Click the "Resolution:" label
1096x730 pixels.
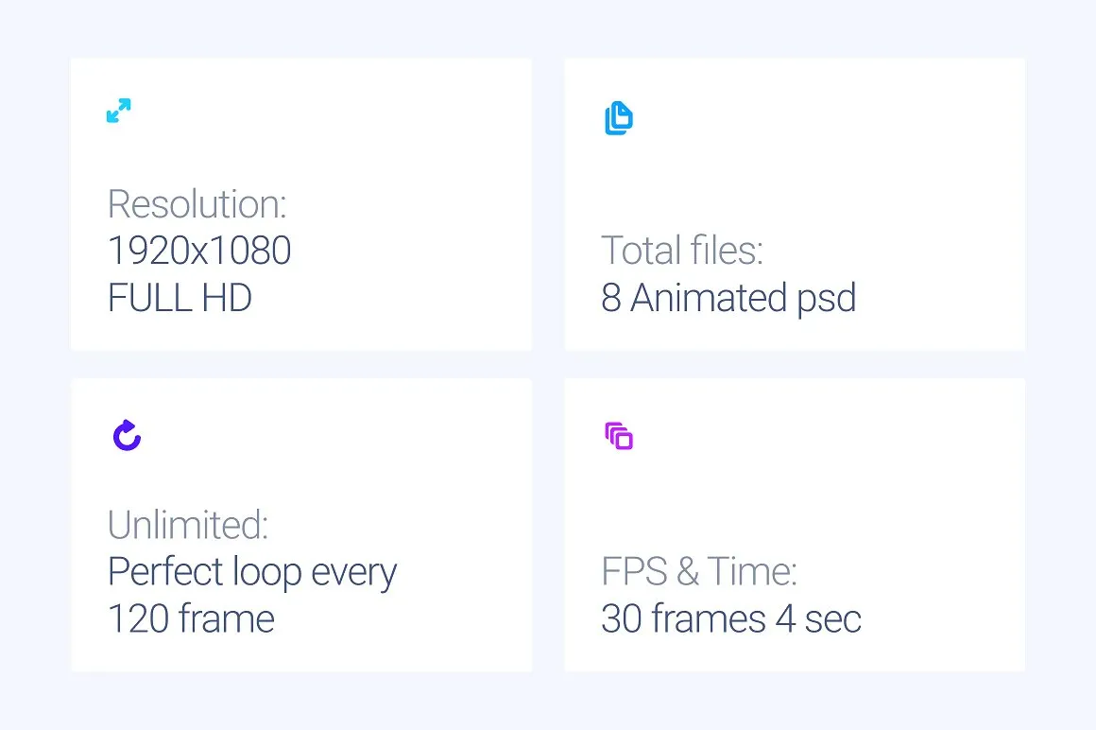(x=197, y=204)
